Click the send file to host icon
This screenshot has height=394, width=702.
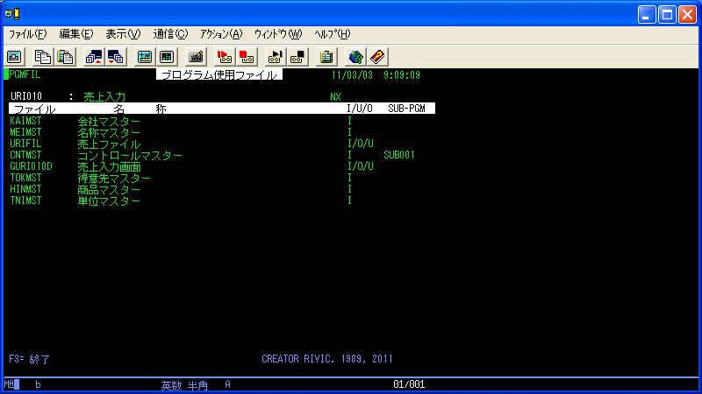(94, 57)
